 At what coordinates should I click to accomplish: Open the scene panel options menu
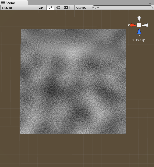tap(151, 4)
